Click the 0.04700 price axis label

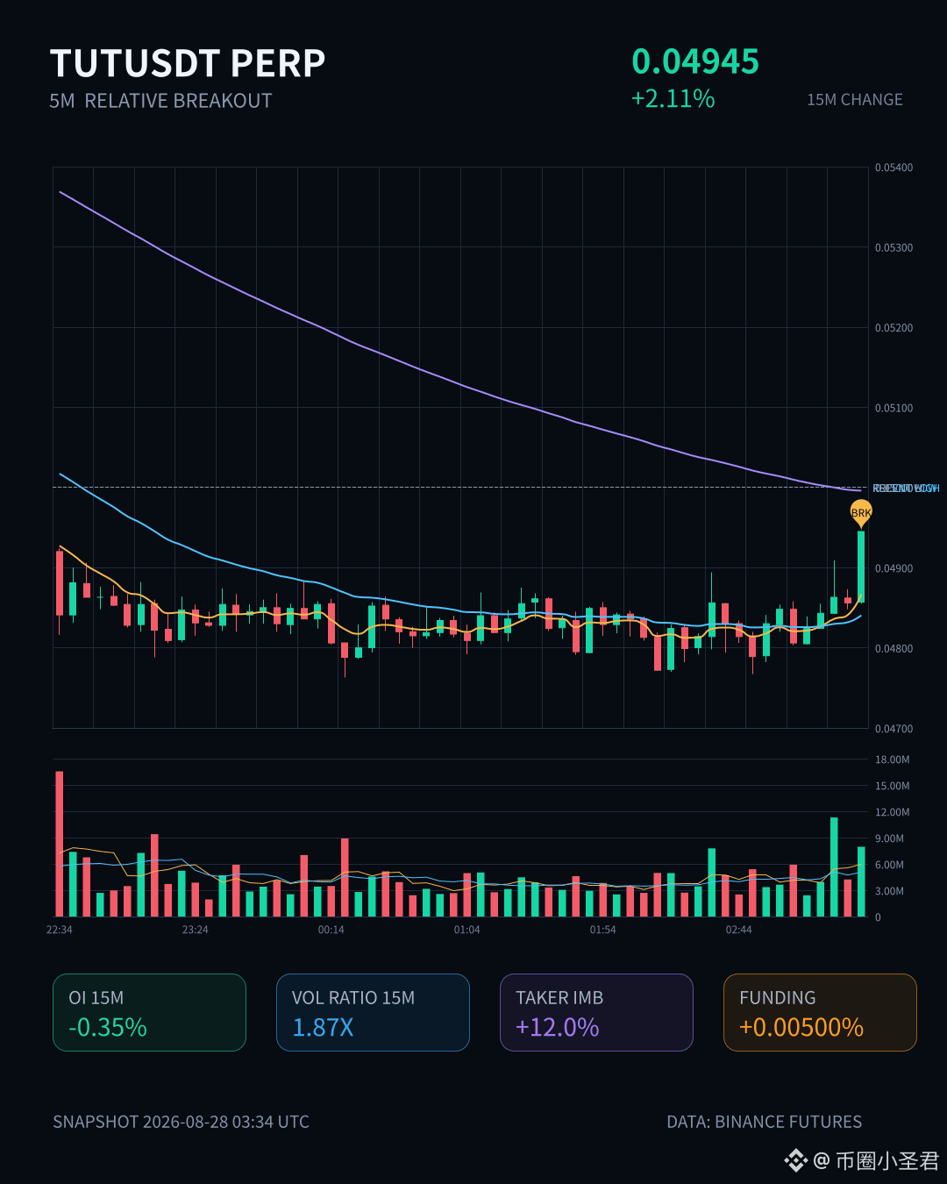pos(894,729)
